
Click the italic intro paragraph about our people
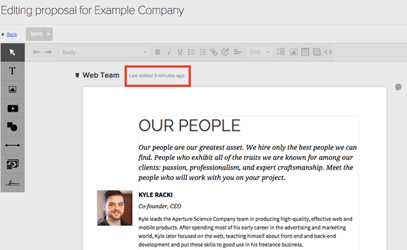[247, 162]
